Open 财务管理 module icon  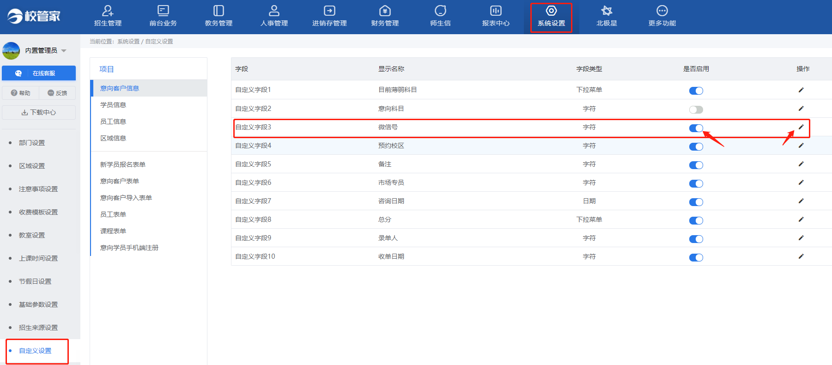[385, 11]
